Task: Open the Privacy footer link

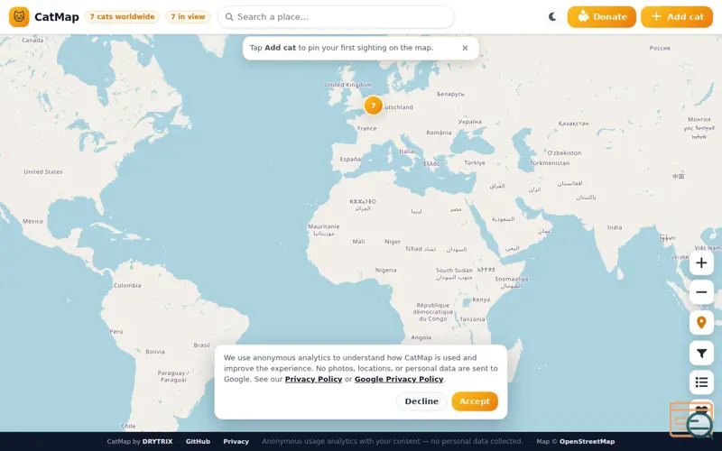Action: 236,441
